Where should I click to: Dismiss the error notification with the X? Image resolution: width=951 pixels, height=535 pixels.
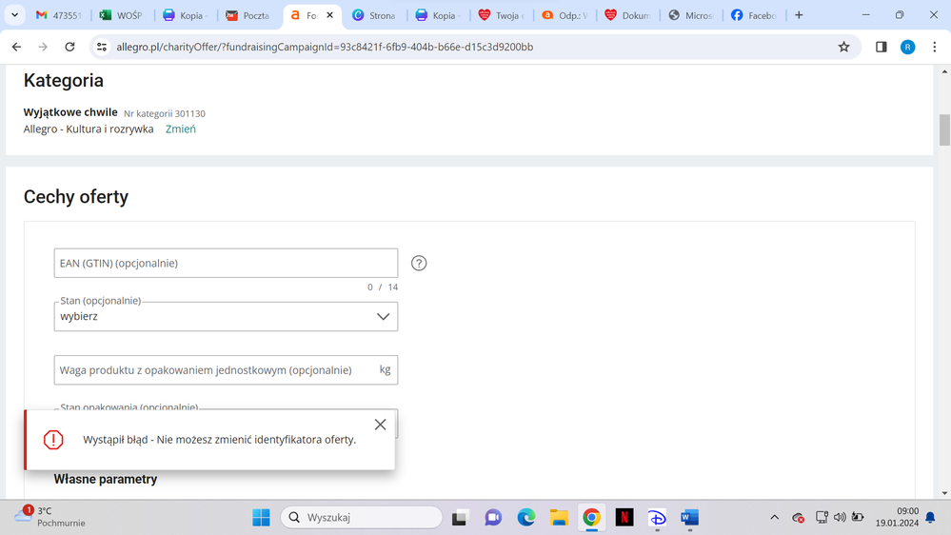point(380,425)
